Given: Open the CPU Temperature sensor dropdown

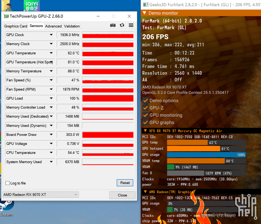Looking at the screenshot, I should [x=51, y=153].
